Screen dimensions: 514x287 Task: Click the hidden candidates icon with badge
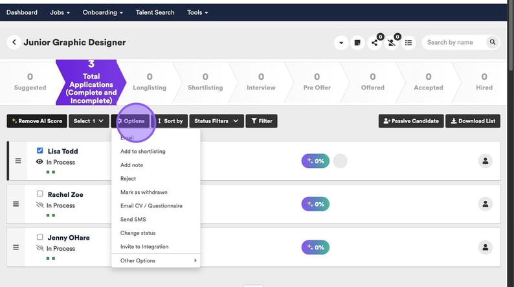click(391, 43)
